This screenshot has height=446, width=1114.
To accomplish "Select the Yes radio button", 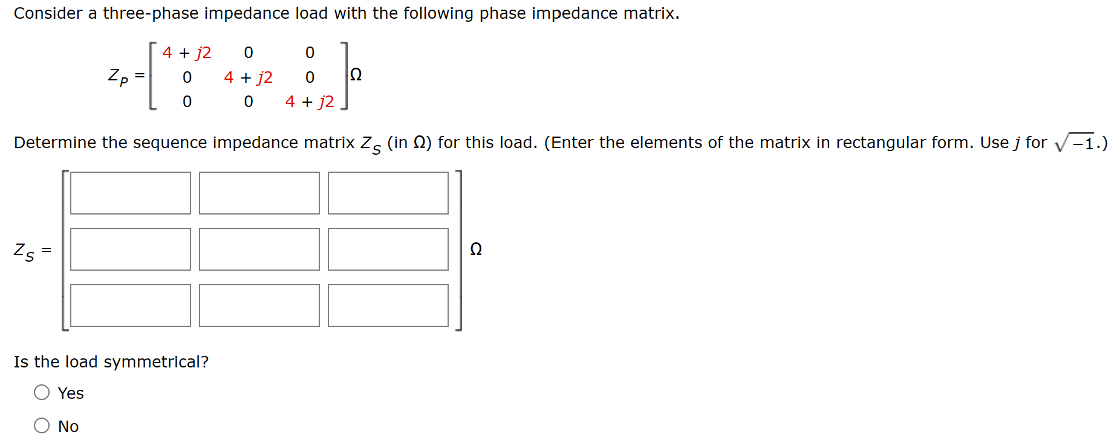I will coord(42,392).
